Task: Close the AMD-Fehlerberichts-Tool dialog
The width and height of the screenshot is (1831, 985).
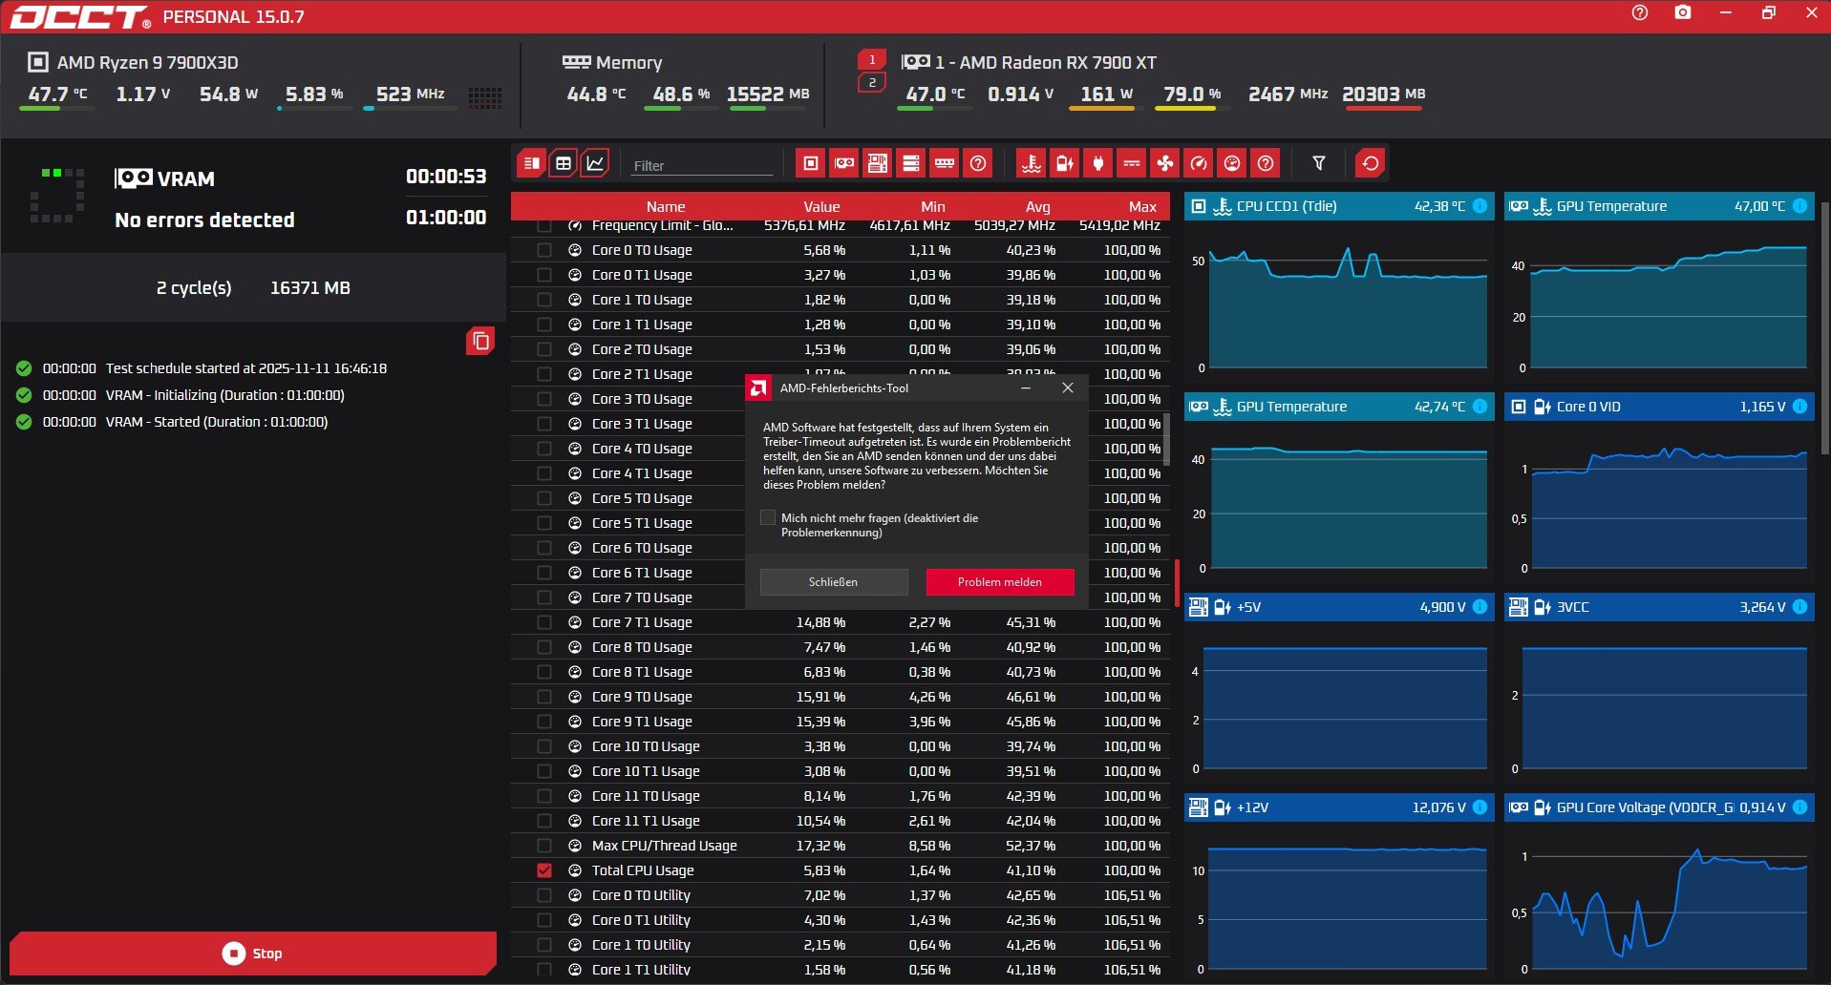Action: [x=1068, y=388]
